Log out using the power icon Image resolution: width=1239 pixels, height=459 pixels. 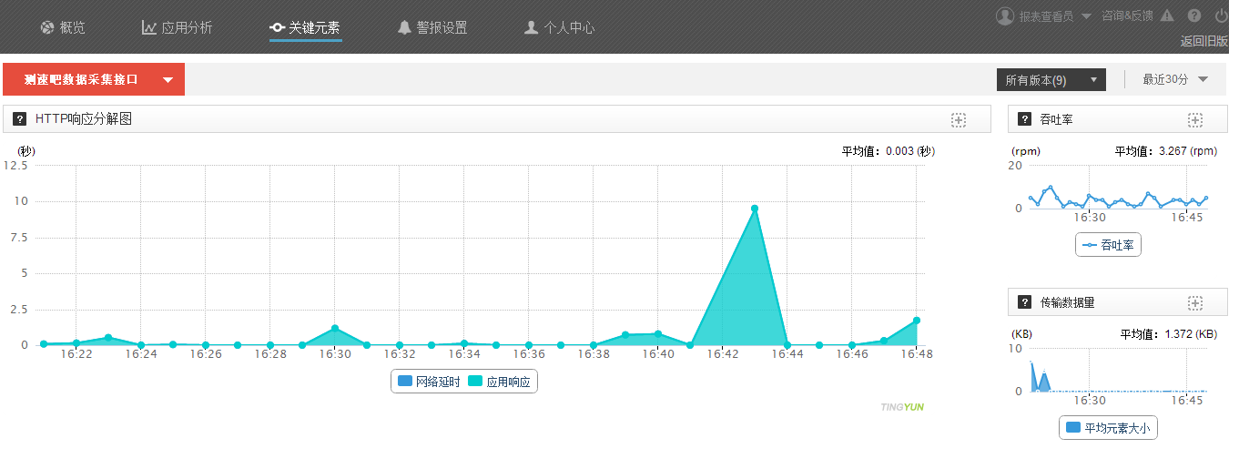click(x=1222, y=15)
